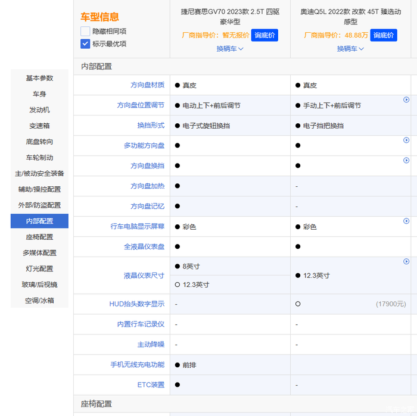This screenshot has width=417, height=416.
Task: Open 多媒体配置 sidebar item
Action: (39, 253)
